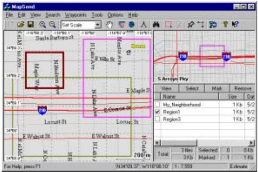Click the left 210 shield in overview map

click(183, 56)
